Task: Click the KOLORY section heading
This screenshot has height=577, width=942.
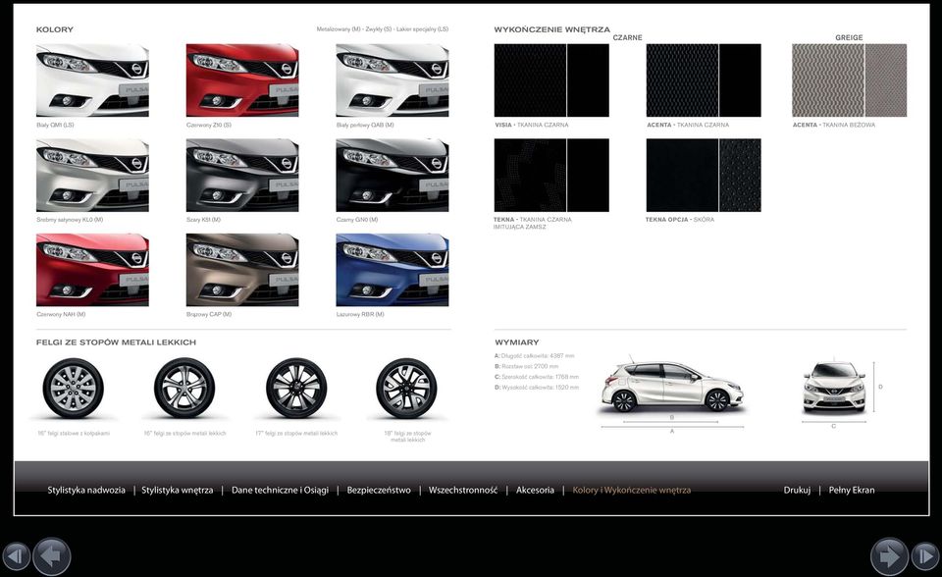Action: coord(55,29)
